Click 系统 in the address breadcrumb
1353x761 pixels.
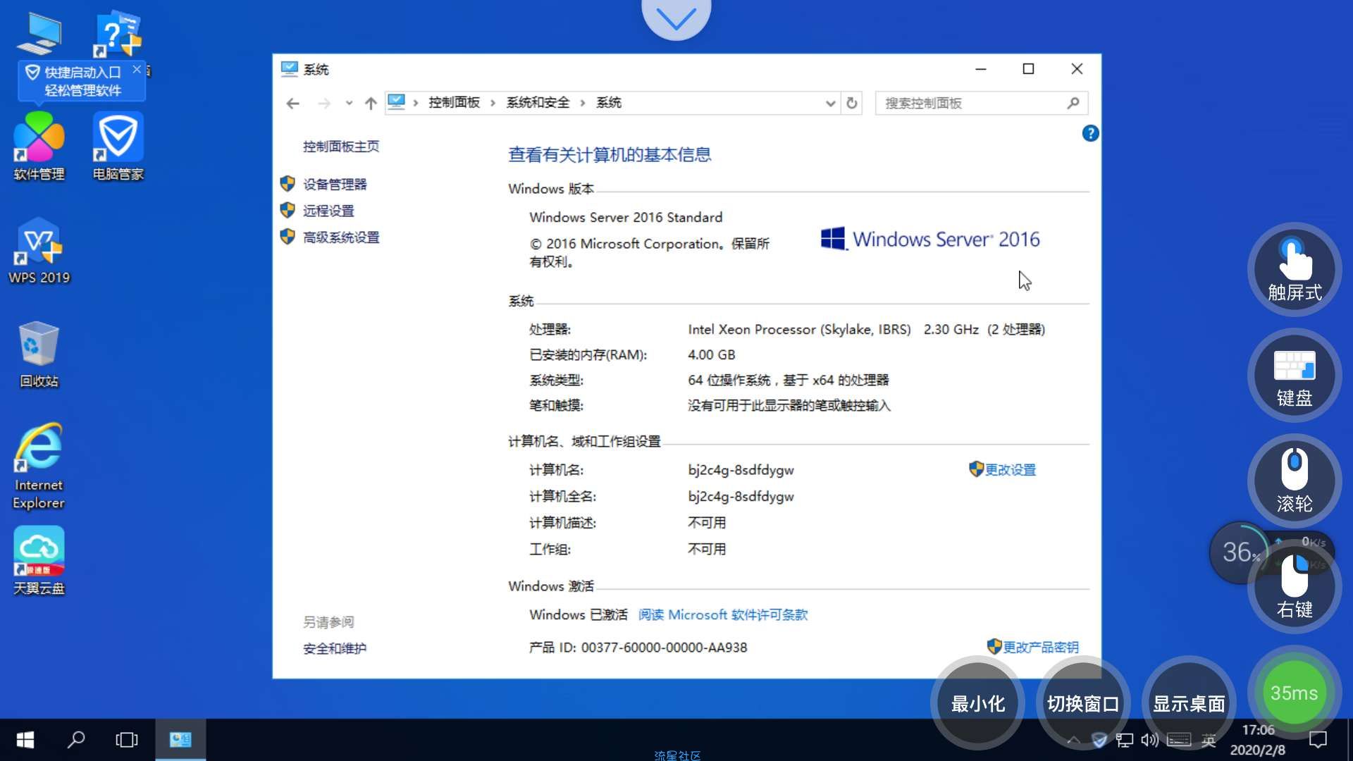coord(609,103)
